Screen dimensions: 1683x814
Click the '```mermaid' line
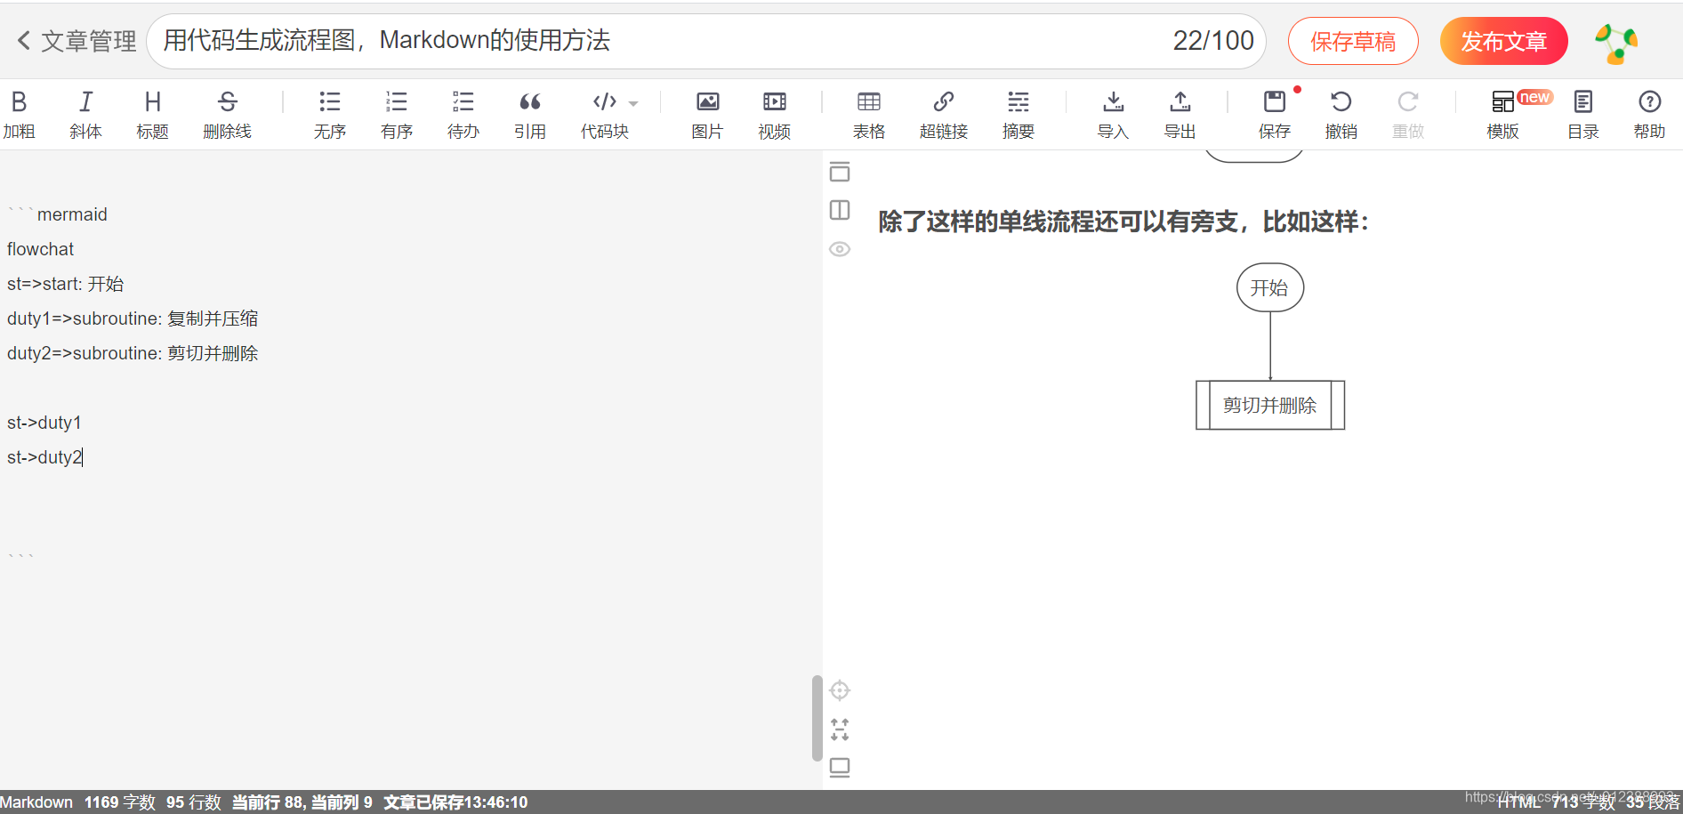(x=58, y=214)
